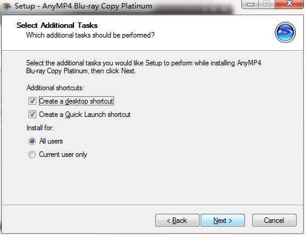Close the Setup window
Image resolution: width=305 pixels, height=235 pixels.
click(x=289, y=4)
